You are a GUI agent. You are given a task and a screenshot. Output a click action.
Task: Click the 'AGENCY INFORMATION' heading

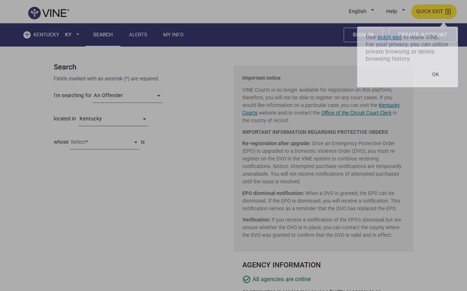click(281, 265)
